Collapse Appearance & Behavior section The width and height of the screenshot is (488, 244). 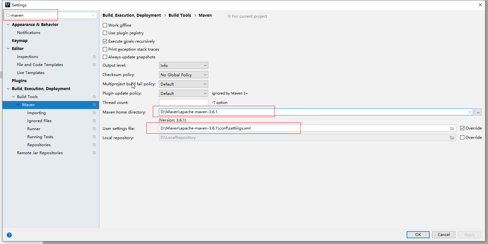[8, 25]
